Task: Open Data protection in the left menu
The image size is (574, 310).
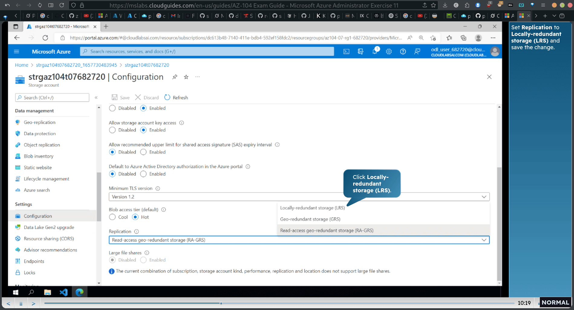Action: pos(40,134)
